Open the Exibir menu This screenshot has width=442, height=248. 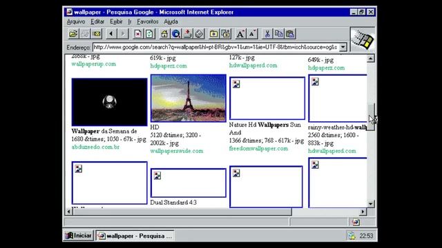coord(116,21)
